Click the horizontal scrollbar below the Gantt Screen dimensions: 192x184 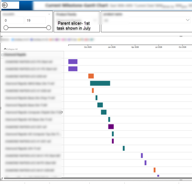(96, 178)
